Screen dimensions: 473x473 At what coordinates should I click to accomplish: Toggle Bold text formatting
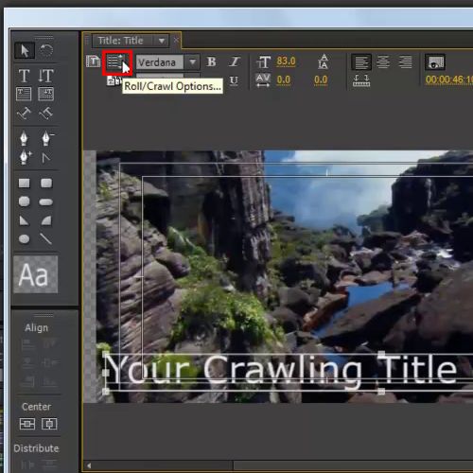(211, 61)
